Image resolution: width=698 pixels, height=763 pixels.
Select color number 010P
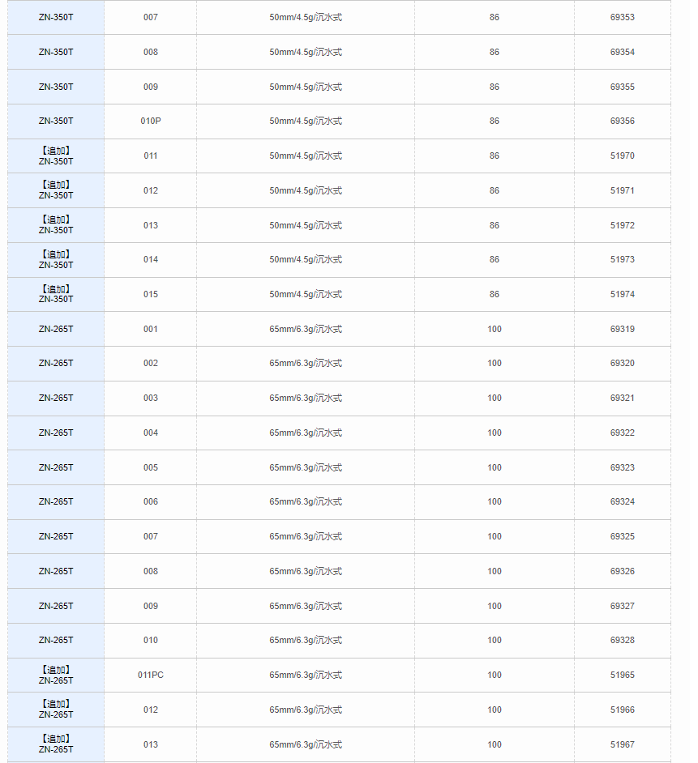(151, 121)
